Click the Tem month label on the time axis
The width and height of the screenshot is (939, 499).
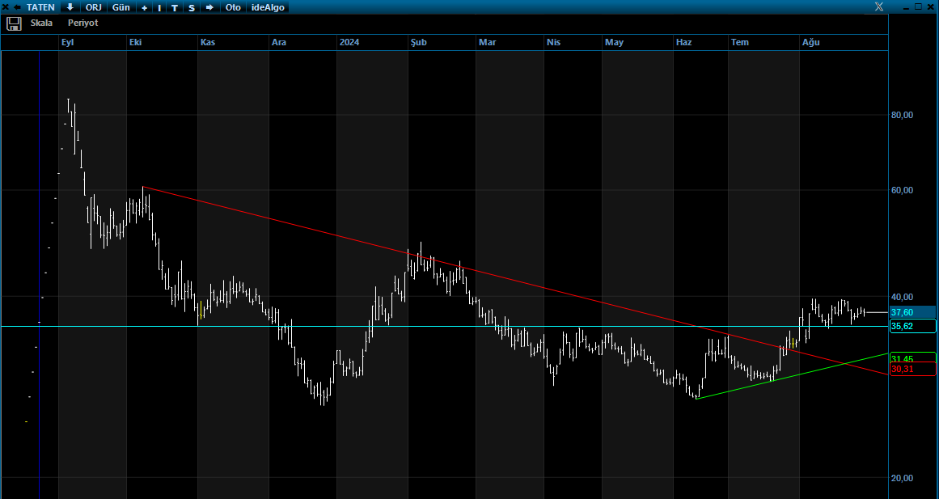[739, 42]
